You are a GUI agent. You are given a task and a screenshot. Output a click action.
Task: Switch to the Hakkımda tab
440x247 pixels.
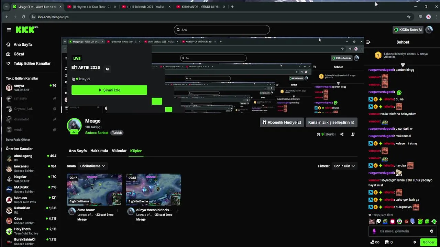click(99, 151)
